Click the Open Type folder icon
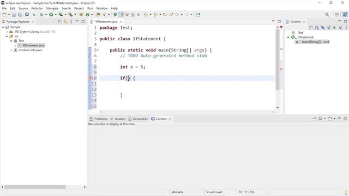349x196 pixels. [x=98, y=15]
